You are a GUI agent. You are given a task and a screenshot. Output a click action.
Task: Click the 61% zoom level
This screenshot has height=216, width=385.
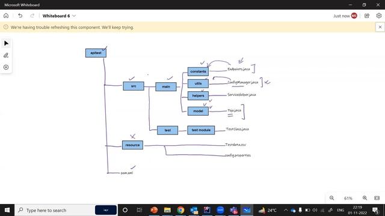point(348,198)
